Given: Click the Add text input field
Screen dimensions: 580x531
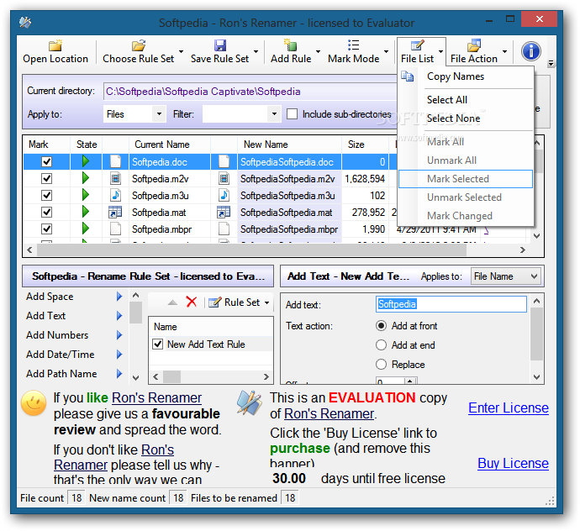Looking at the screenshot, I should (451, 304).
